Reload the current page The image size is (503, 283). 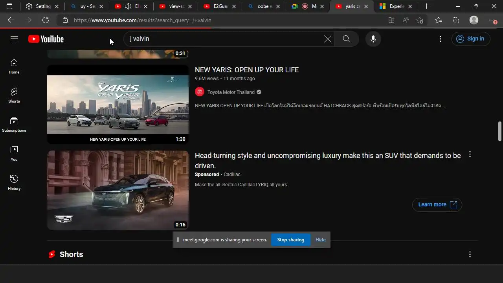[46, 20]
